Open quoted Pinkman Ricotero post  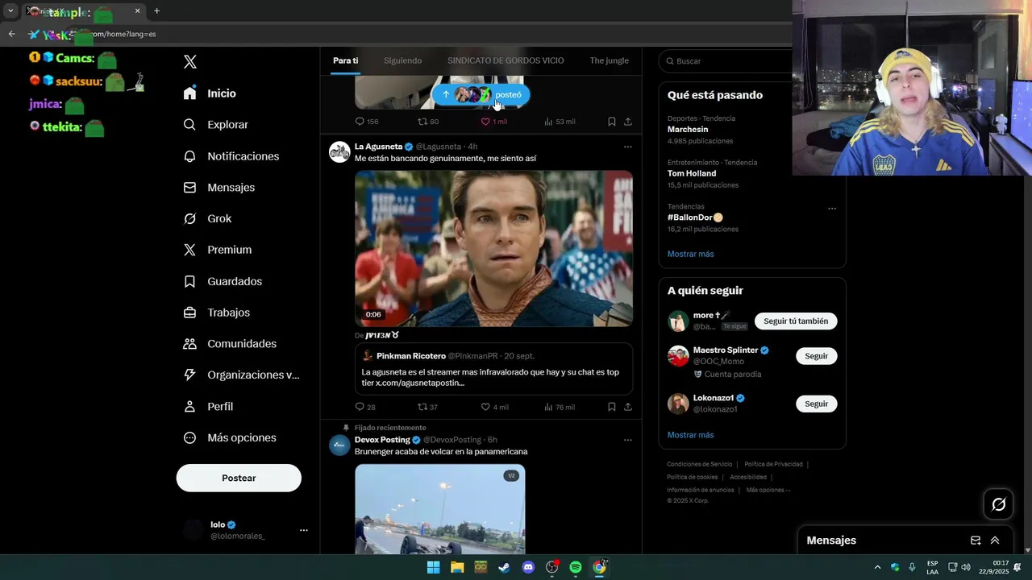[493, 369]
